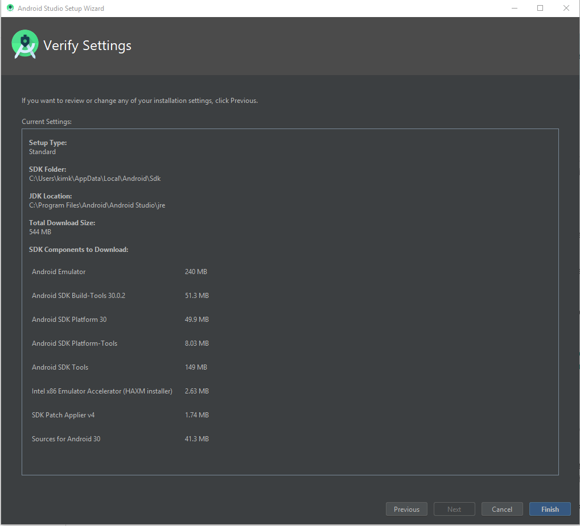The height and width of the screenshot is (526, 580).
Task: Go back with the Previous button
Action: 406,509
